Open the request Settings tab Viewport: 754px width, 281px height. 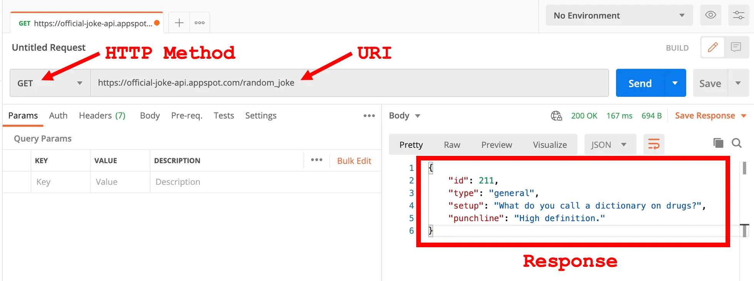261,116
